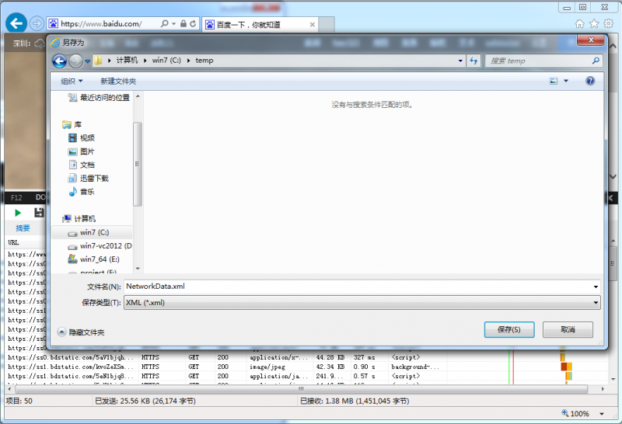Image resolution: width=622 pixels, height=424 pixels.
Task: Click the Baidu paw site icon in address bar
Action: (x=53, y=24)
